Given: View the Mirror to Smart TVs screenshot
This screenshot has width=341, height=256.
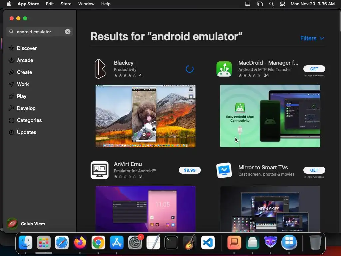Looking at the screenshot, I should (270, 209).
